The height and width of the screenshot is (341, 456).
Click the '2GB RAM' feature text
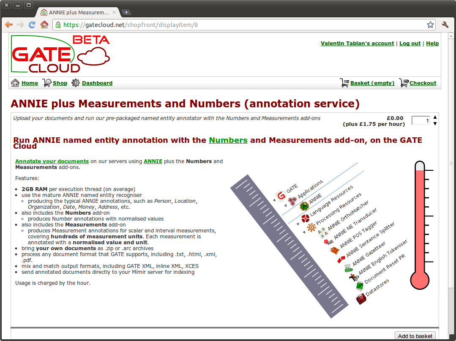34,189
